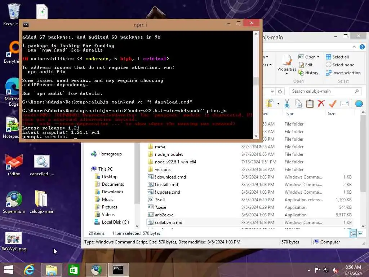The height and width of the screenshot is (277, 369).
Task: Open Pictures in the navigation pane
Action: pyautogui.click(x=106, y=207)
